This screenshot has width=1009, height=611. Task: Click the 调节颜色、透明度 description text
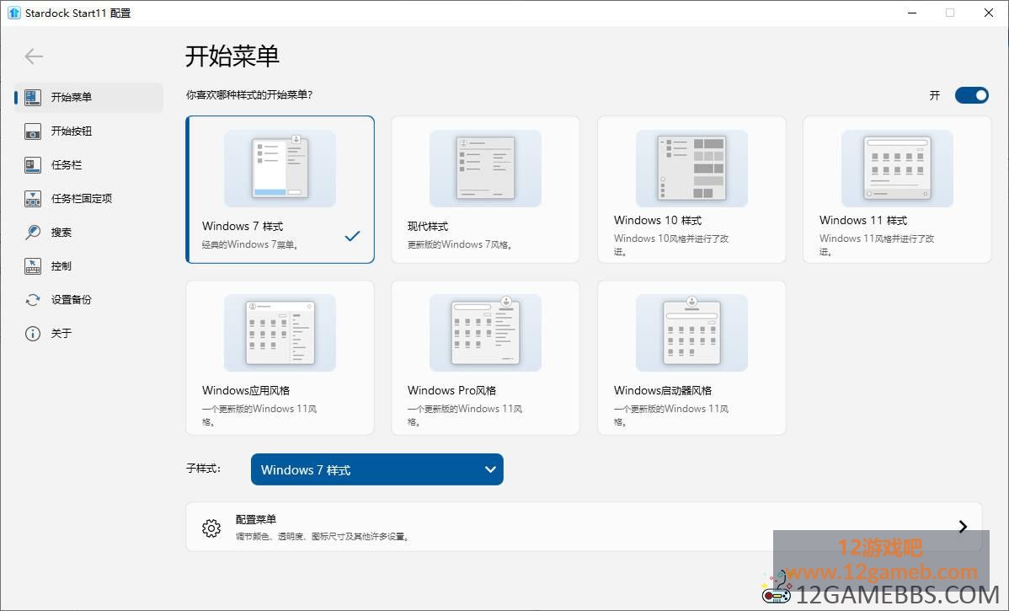click(323, 536)
